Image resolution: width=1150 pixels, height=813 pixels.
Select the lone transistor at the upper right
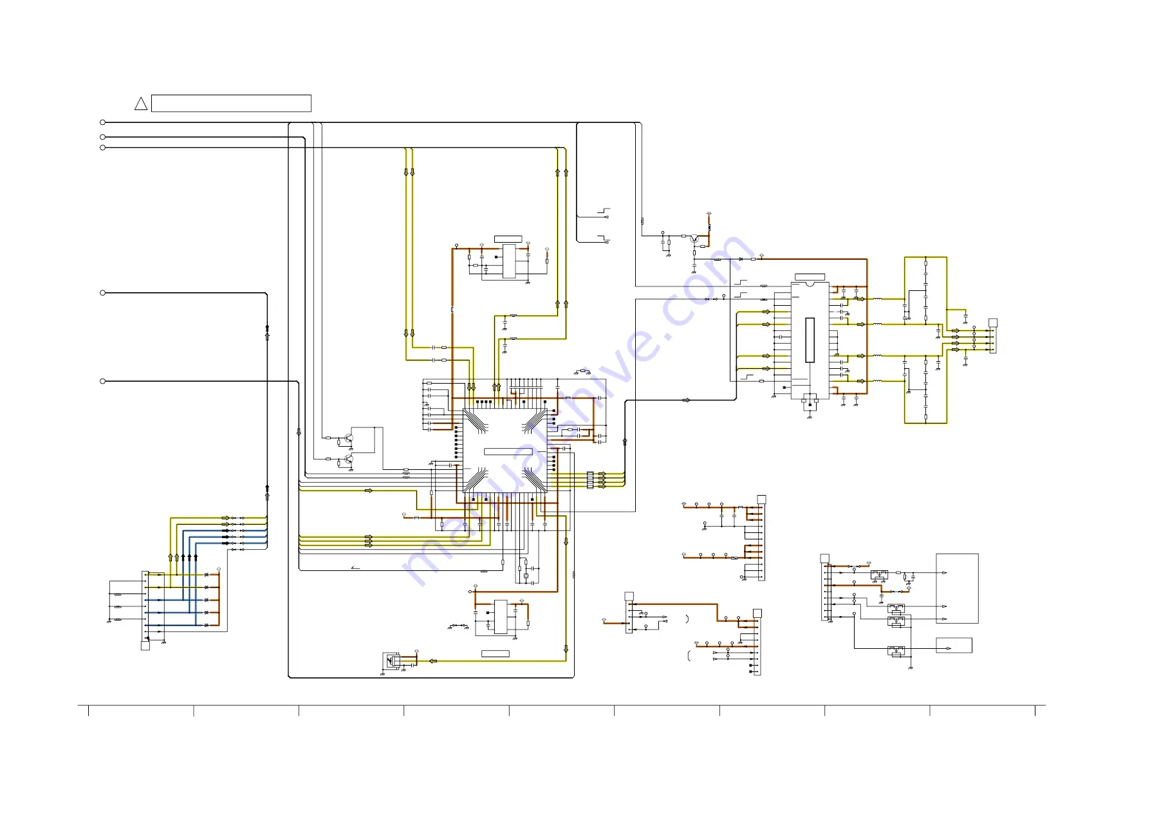(694, 239)
